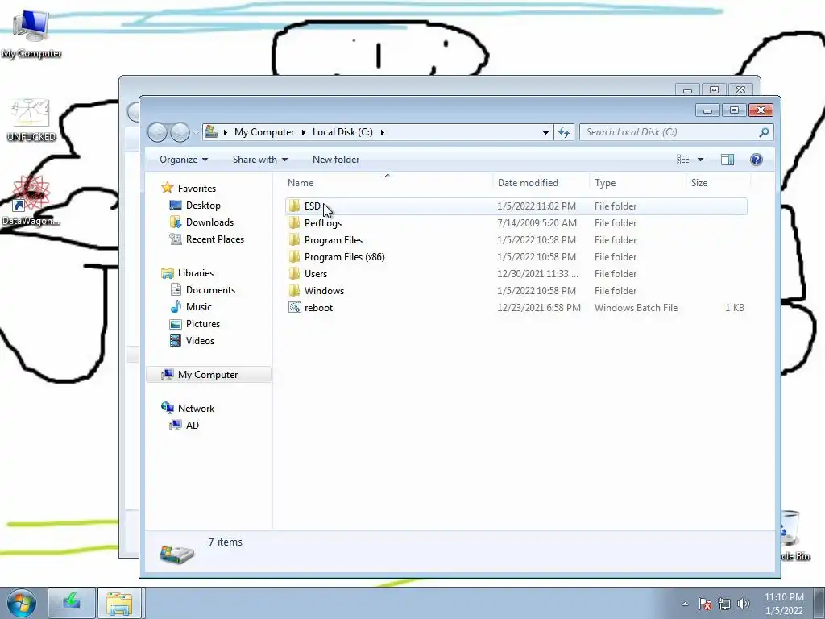Select the reboot batch file

[516, 307]
